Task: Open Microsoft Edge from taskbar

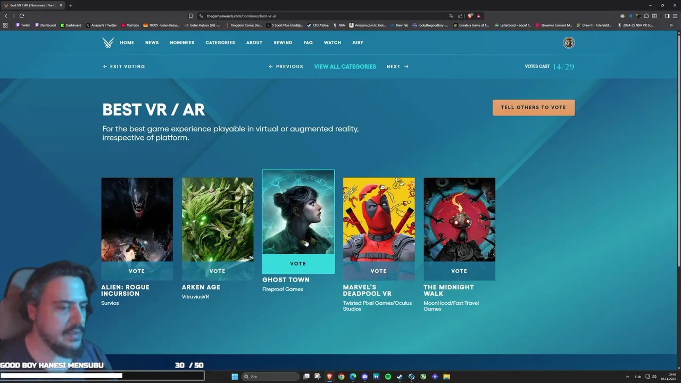Action: click(x=353, y=377)
